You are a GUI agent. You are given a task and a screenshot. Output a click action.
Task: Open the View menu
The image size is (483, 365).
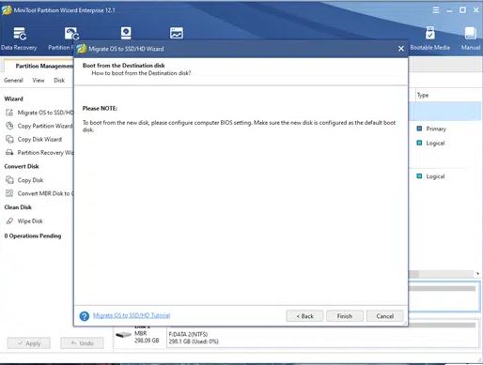pos(39,81)
